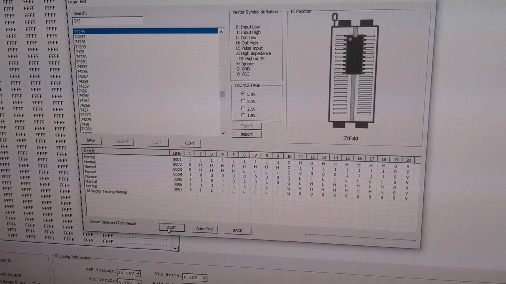Image resolution: width=506 pixels, height=284 pixels.
Task: Choose the 1.8V VCC voltage option
Action: point(248,116)
